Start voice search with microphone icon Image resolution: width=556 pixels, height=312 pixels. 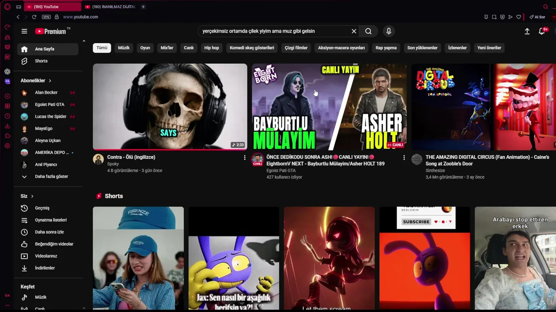389,31
